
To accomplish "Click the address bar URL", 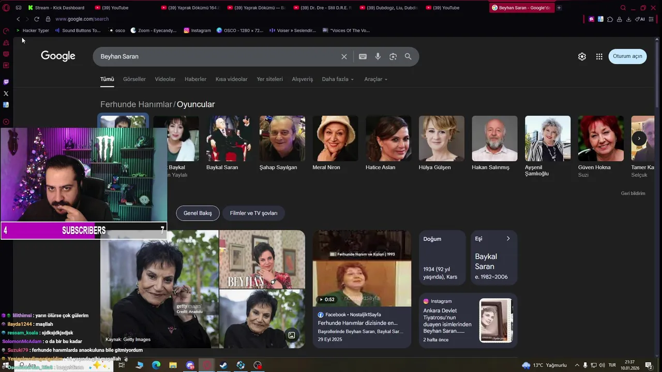I will coord(82,19).
